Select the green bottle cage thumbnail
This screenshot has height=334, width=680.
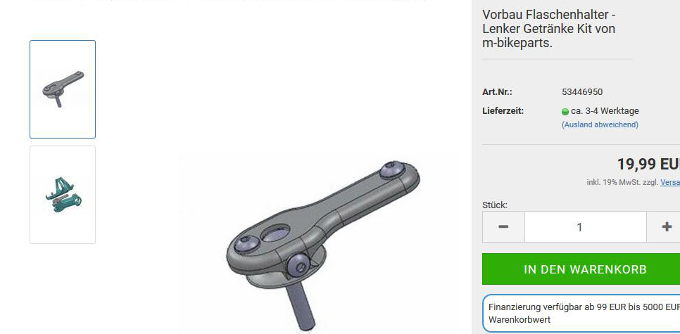(63, 195)
